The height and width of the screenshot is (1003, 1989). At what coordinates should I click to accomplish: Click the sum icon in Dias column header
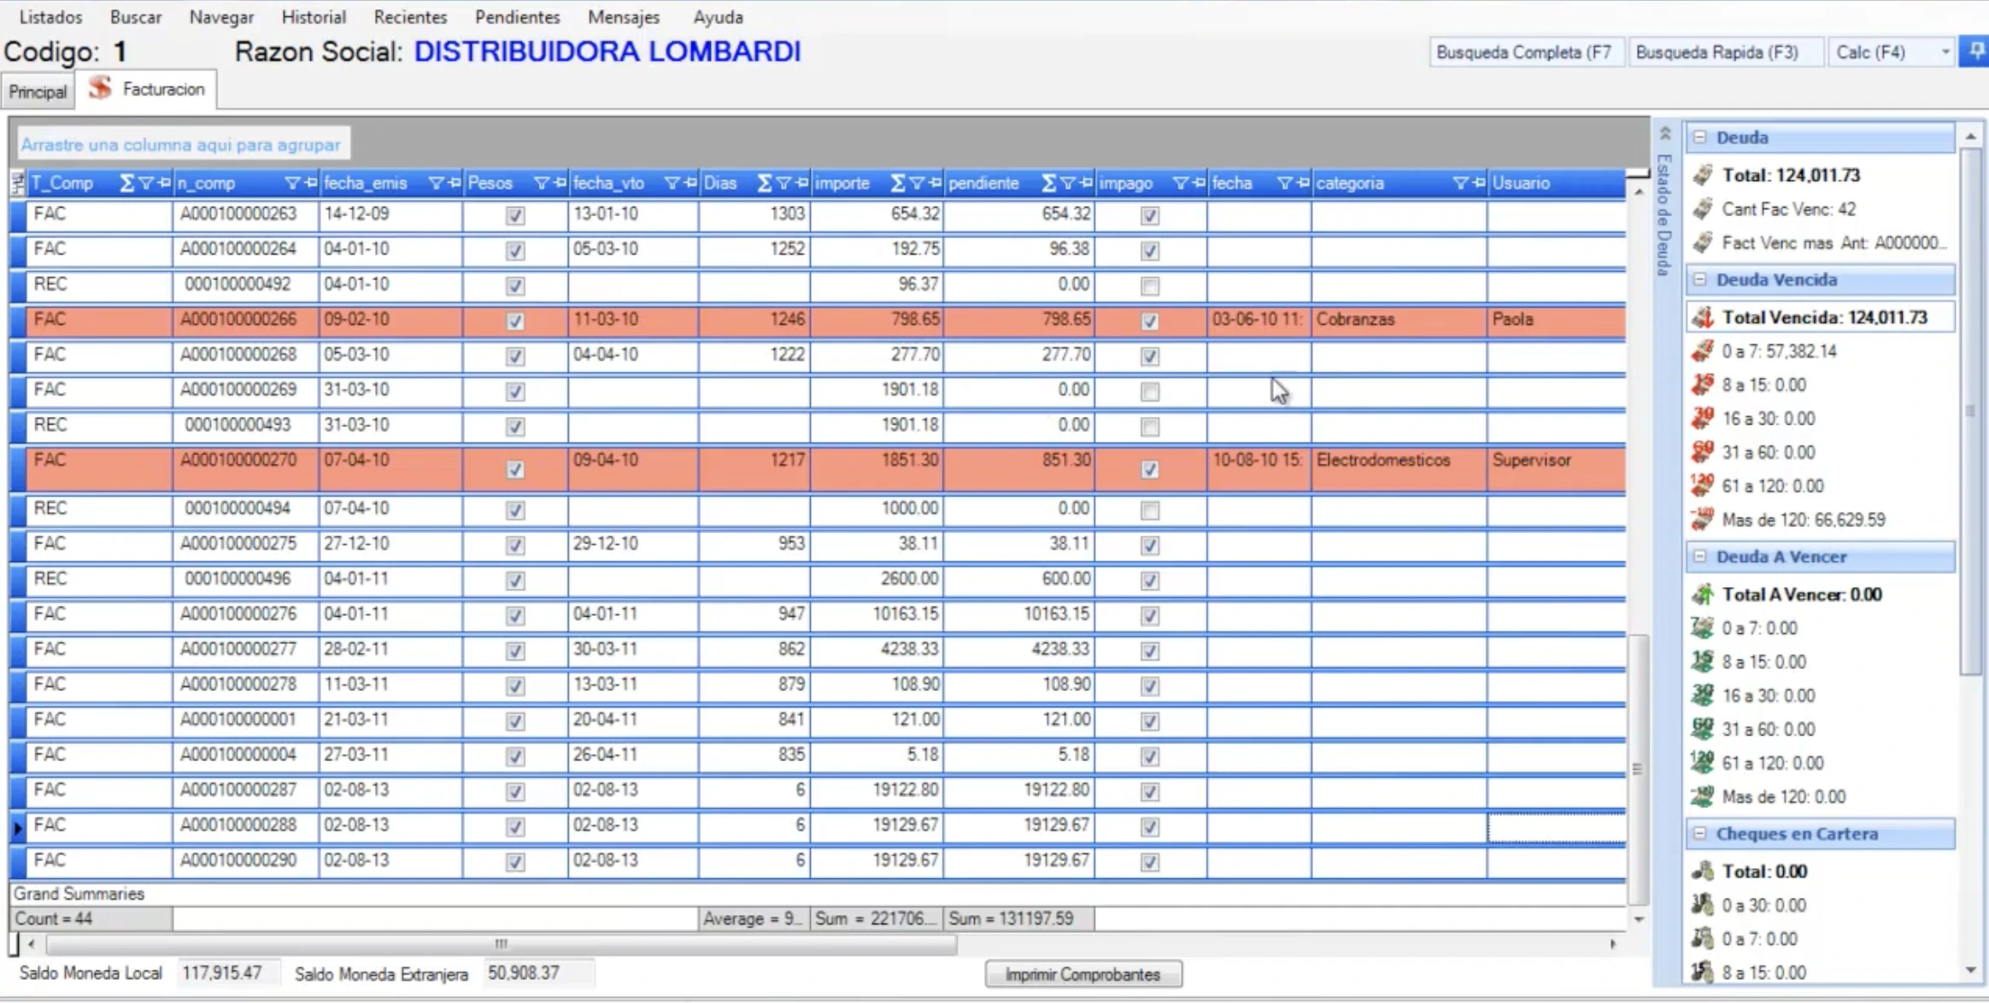[x=765, y=183]
